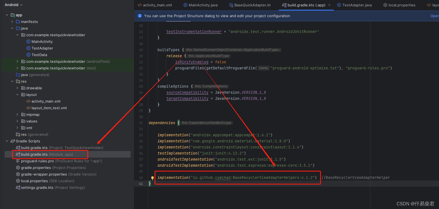Click the proguard-rules.pro file icon
The width and height of the screenshot is (439, 209).
[x=18, y=161]
